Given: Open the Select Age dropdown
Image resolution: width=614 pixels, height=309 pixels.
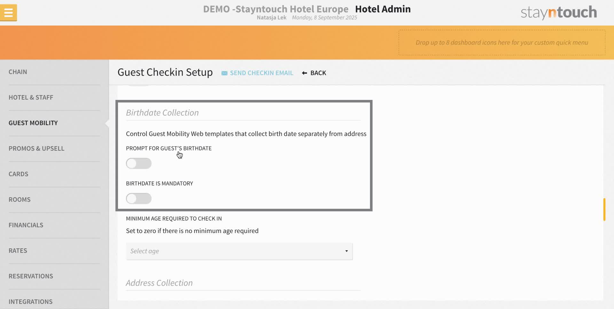Looking at the screenshot, I should 239,251.
